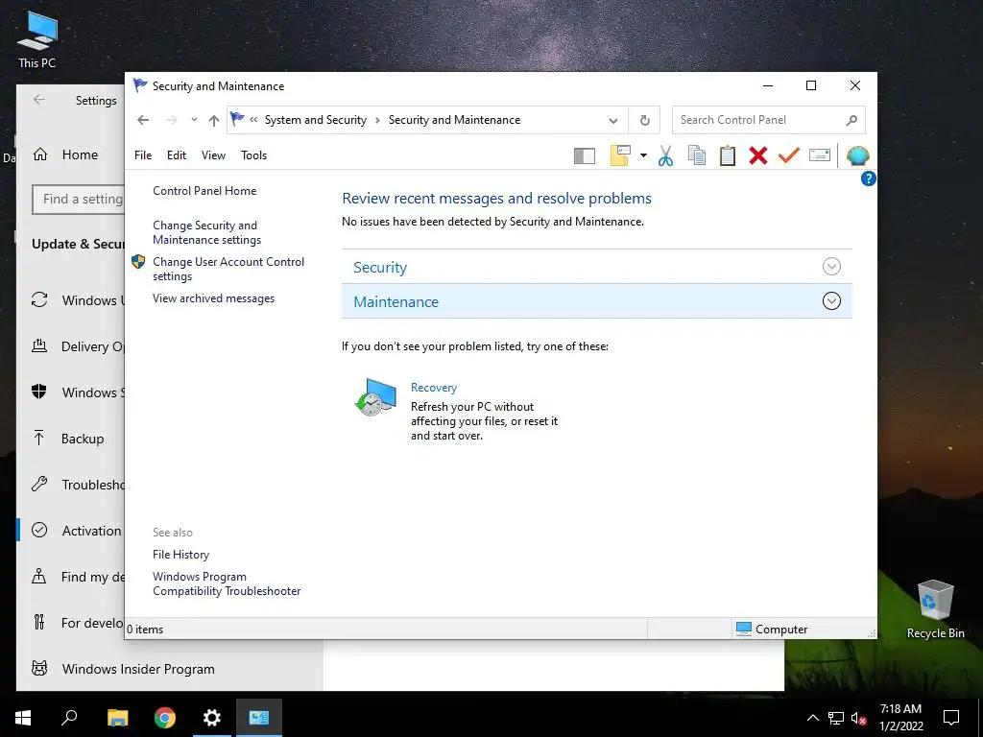Click the Windows Security shield icon

point(39,392)
